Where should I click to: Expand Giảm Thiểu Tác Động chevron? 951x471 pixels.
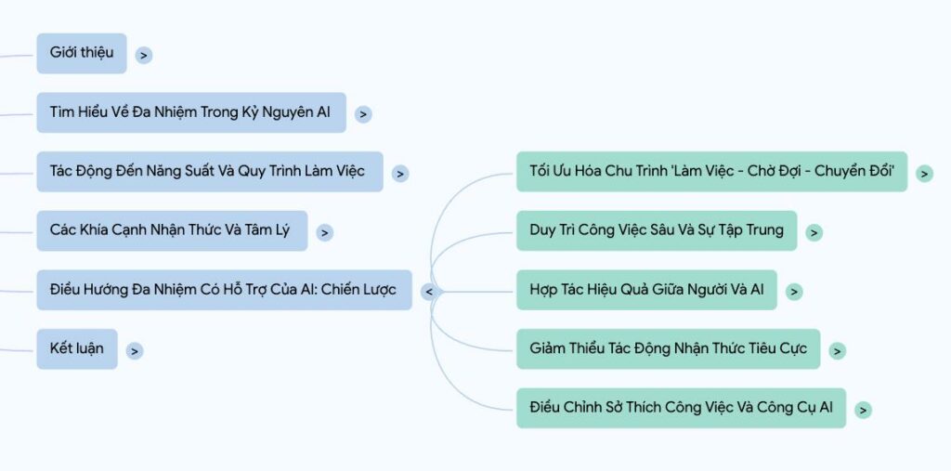[837, 351]
